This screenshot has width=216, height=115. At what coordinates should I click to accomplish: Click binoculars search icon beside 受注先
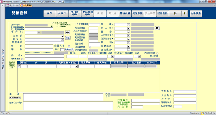click(68, 32)
